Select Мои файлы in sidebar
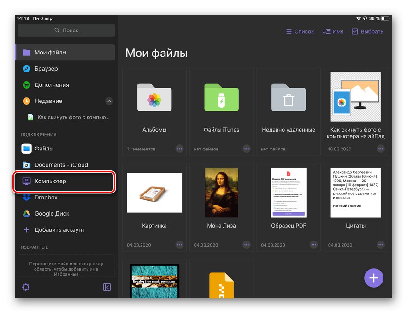 [65, 53]
